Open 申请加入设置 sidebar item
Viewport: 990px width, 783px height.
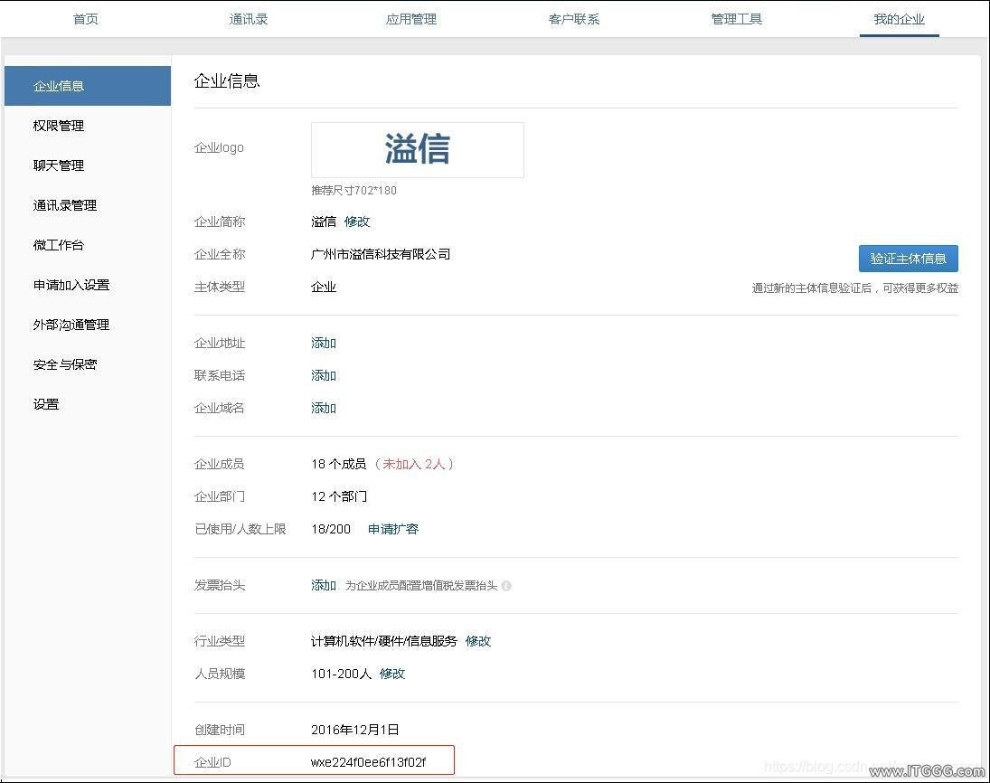click(x=71, y=285)
